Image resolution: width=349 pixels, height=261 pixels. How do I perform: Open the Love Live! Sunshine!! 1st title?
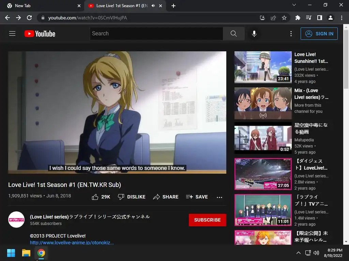311,58
